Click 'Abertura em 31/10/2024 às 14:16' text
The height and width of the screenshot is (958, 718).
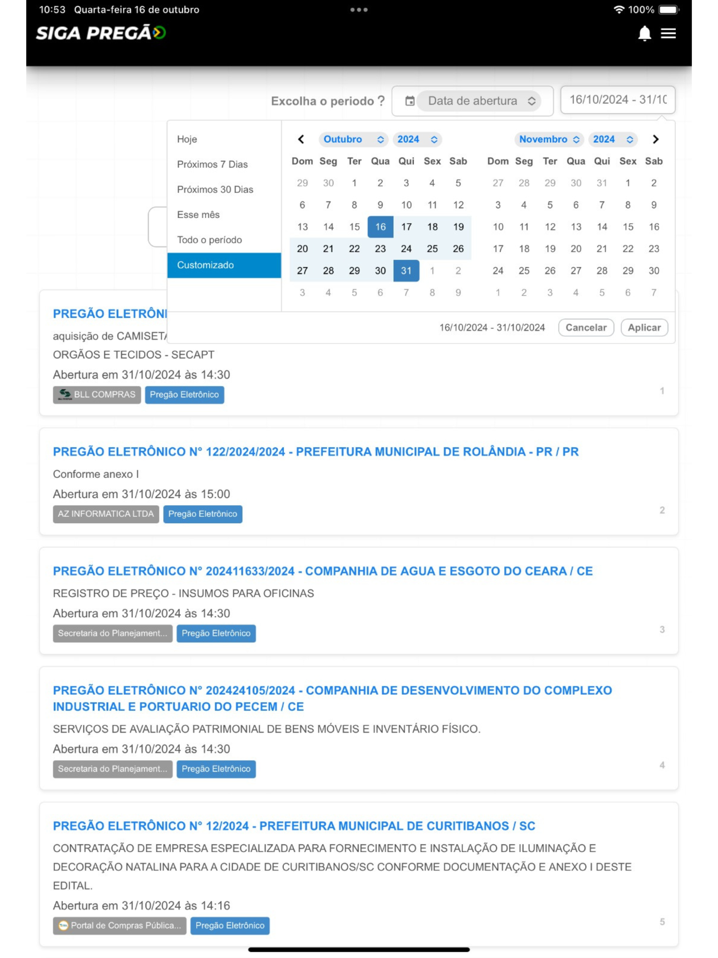141,906
